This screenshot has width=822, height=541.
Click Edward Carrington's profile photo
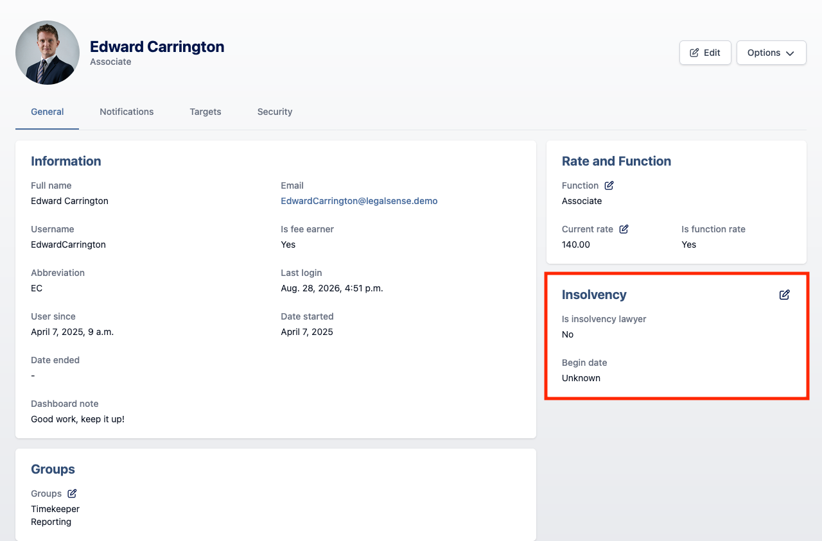(48, 53)
